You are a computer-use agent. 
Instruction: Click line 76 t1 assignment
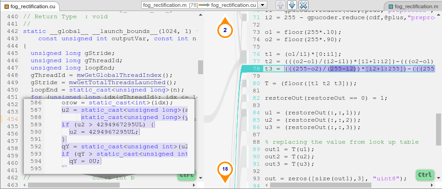[303, 54]
